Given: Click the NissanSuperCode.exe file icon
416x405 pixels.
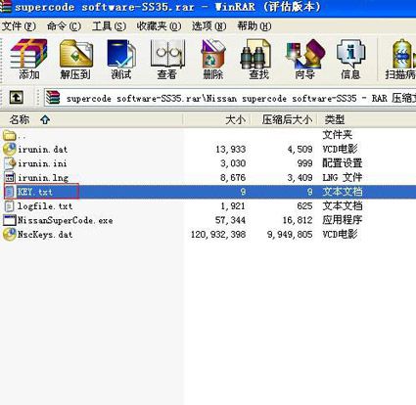Looking at the screenshot, I should pyautogui.click(x=10, y=220).
